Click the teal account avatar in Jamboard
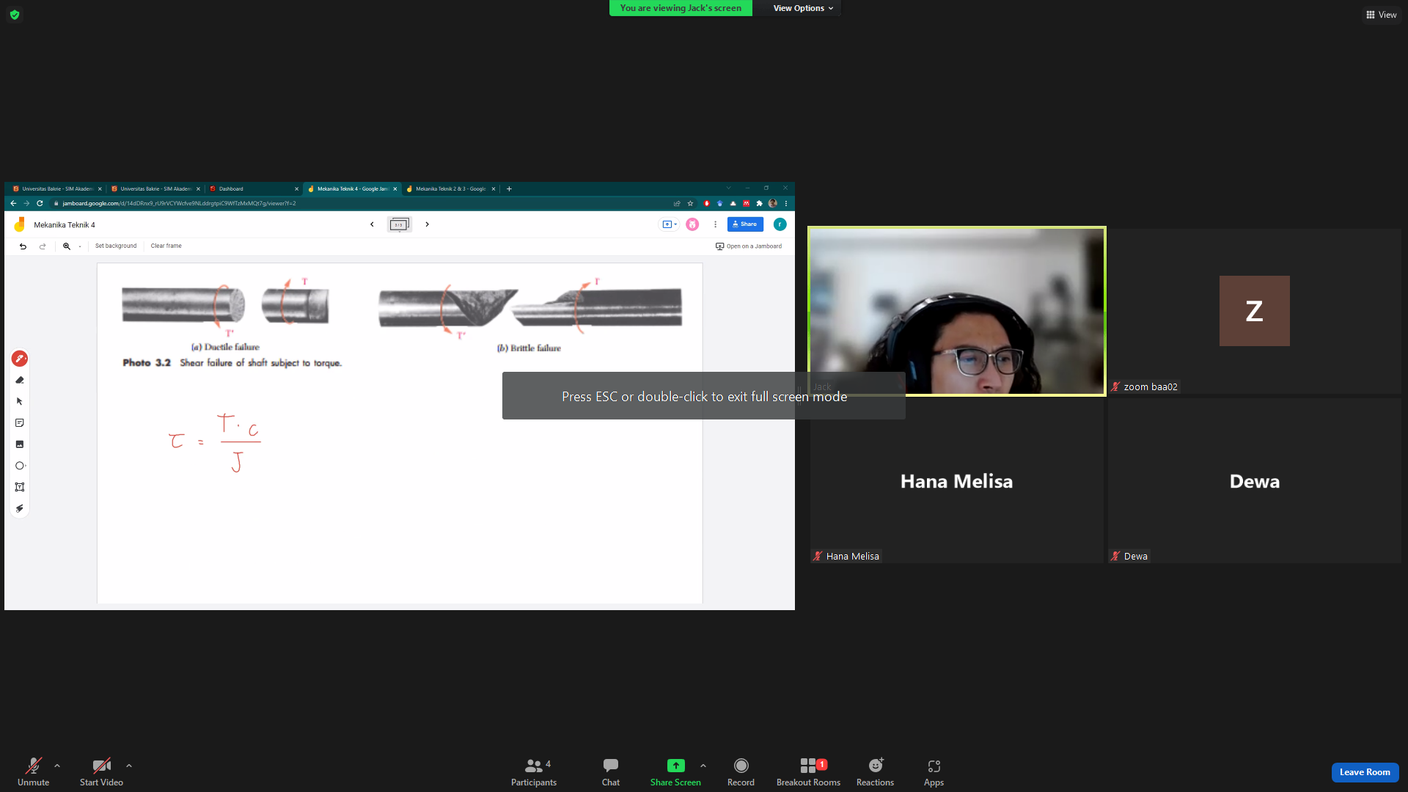The height and width of the screenshot is (792, 1408). tap(780, 224)
